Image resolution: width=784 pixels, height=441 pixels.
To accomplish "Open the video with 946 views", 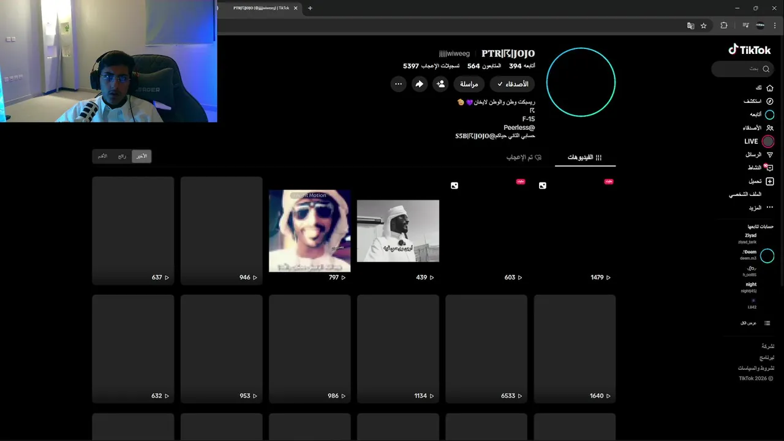I will click(222, 231).
